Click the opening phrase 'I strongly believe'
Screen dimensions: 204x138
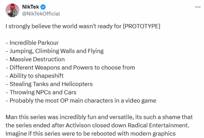28,26
